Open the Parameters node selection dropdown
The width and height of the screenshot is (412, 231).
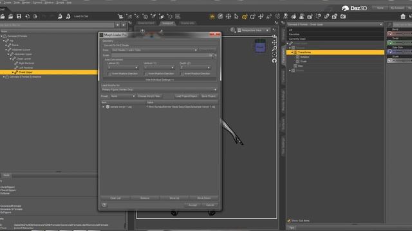[335, 24]
